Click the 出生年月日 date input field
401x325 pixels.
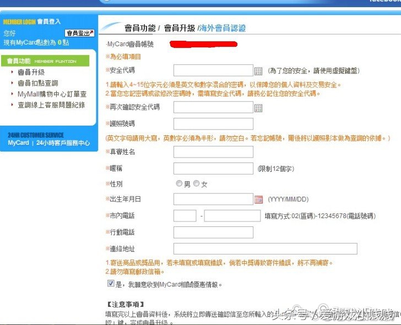[x=213, y=199]
